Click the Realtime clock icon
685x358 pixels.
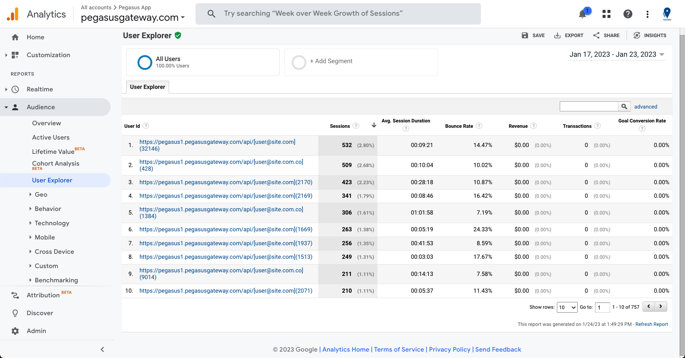[x=15, y=89]
